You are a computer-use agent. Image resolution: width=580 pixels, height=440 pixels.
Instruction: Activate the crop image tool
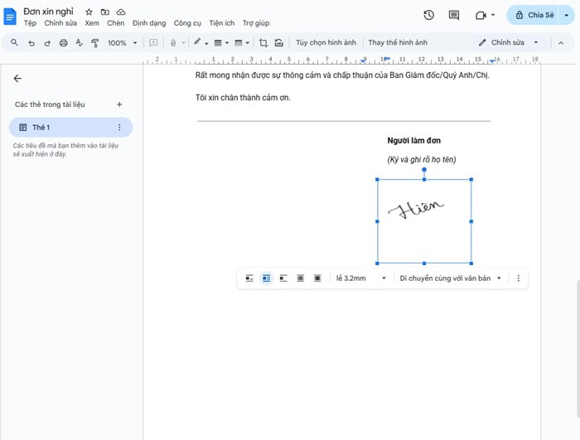point(263,43)
